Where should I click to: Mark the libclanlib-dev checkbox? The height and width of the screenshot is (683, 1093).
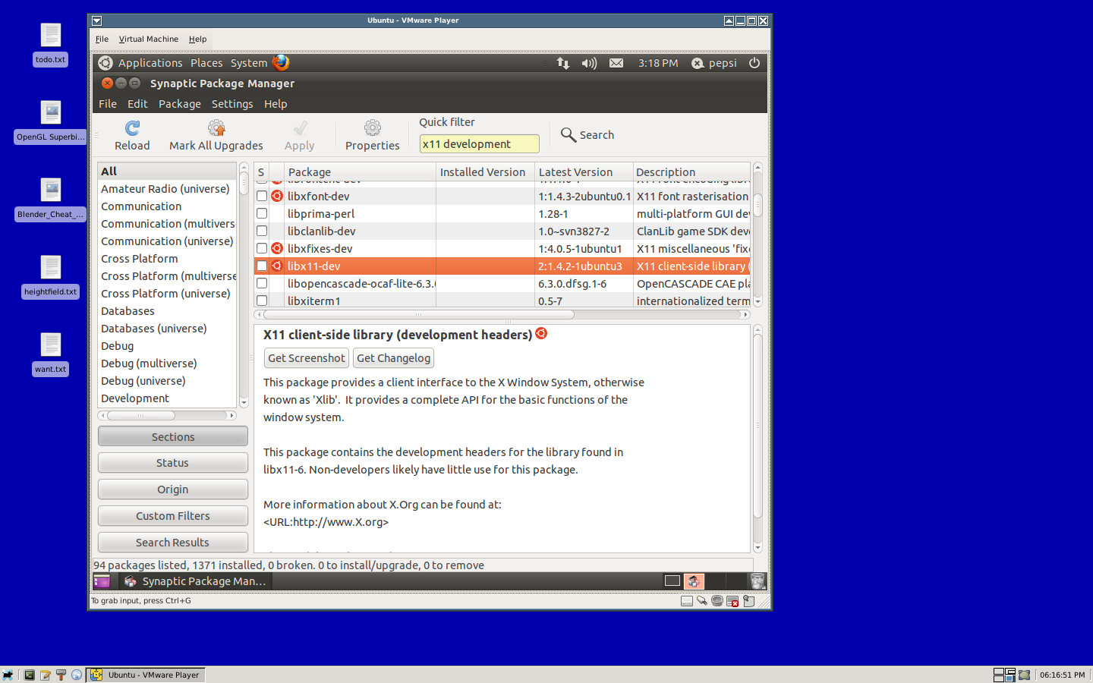click(x=262, y=231)
